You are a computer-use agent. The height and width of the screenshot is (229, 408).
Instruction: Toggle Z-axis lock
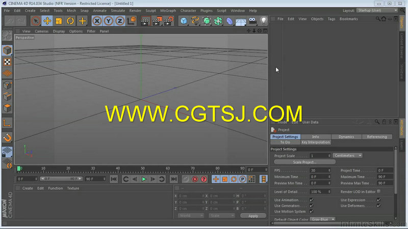(x=120, y=21)
